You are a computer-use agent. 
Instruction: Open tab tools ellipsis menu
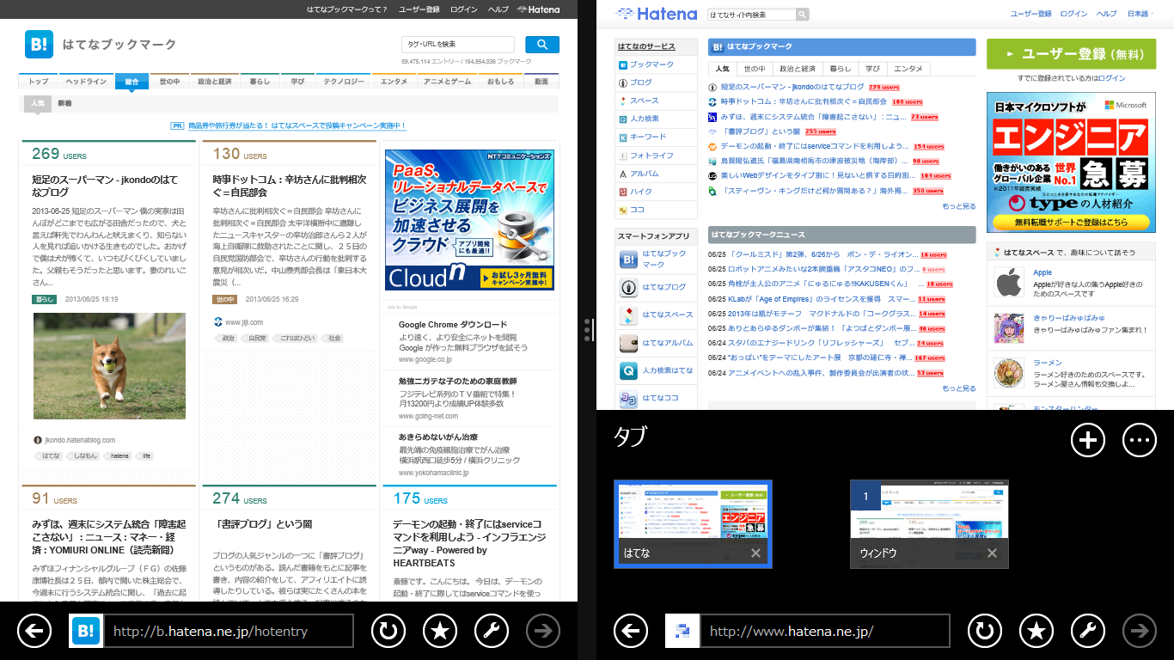1140,440
